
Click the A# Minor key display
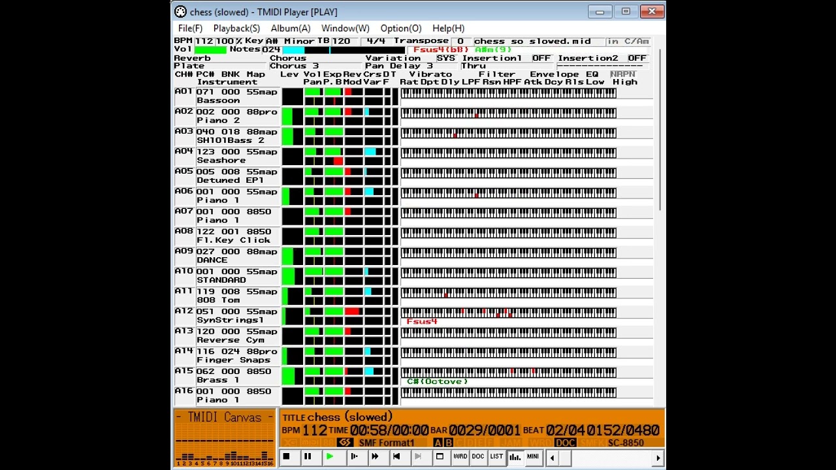290,41
